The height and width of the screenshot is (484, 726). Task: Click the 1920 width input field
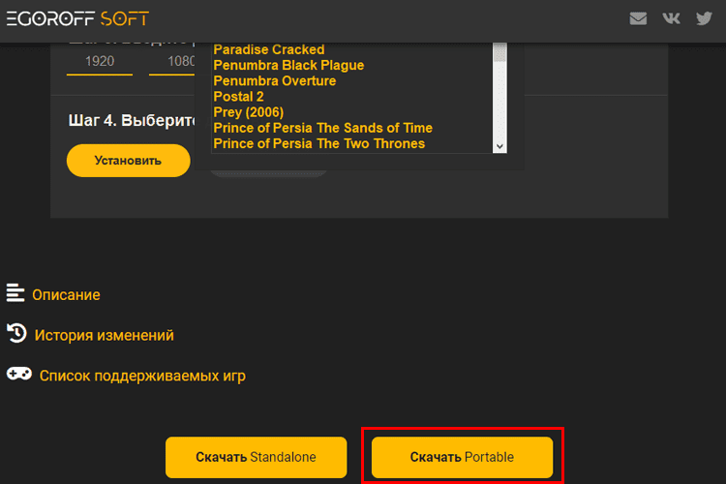[100, 62]
